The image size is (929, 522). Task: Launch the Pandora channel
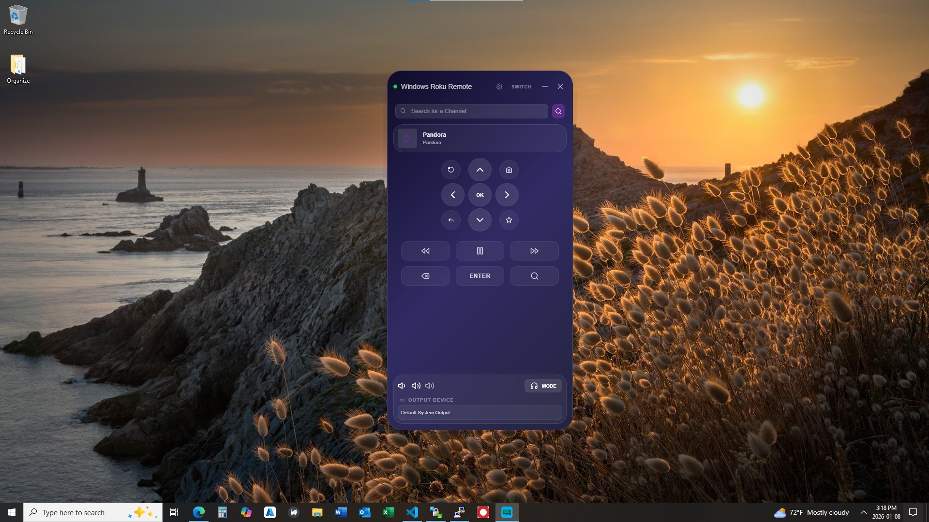(479, 138)
